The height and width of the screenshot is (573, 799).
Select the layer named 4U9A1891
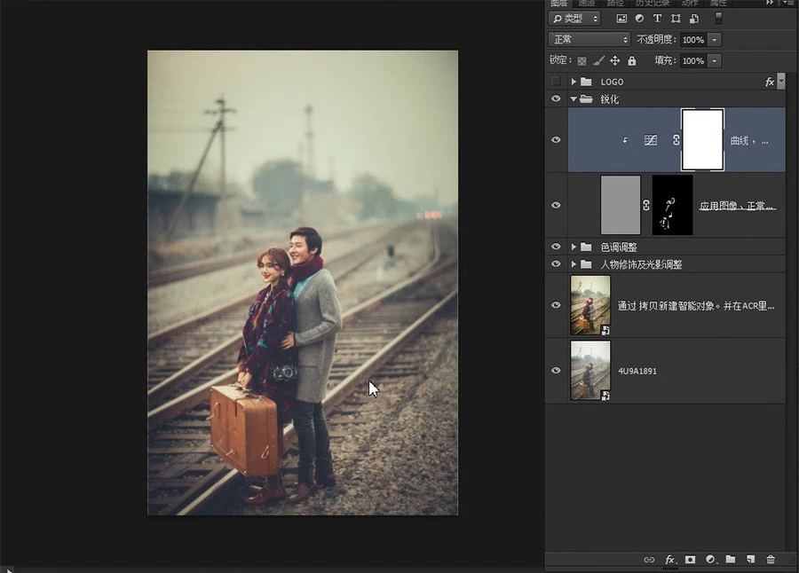637,371
